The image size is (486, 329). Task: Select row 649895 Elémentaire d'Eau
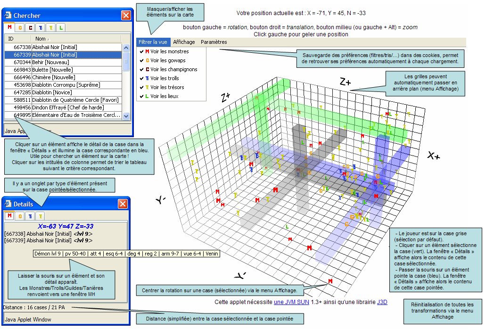(x=63, y=115)
